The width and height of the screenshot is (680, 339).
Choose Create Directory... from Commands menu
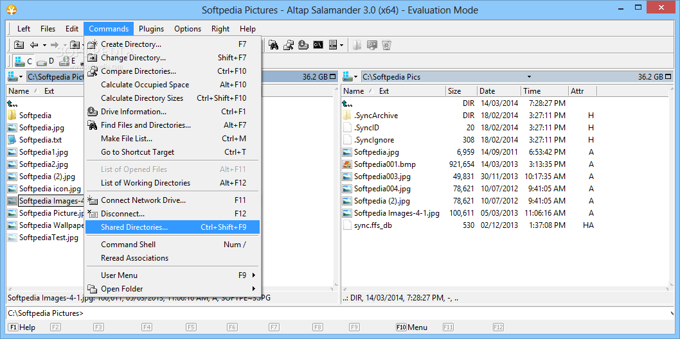tap(172, 44)
